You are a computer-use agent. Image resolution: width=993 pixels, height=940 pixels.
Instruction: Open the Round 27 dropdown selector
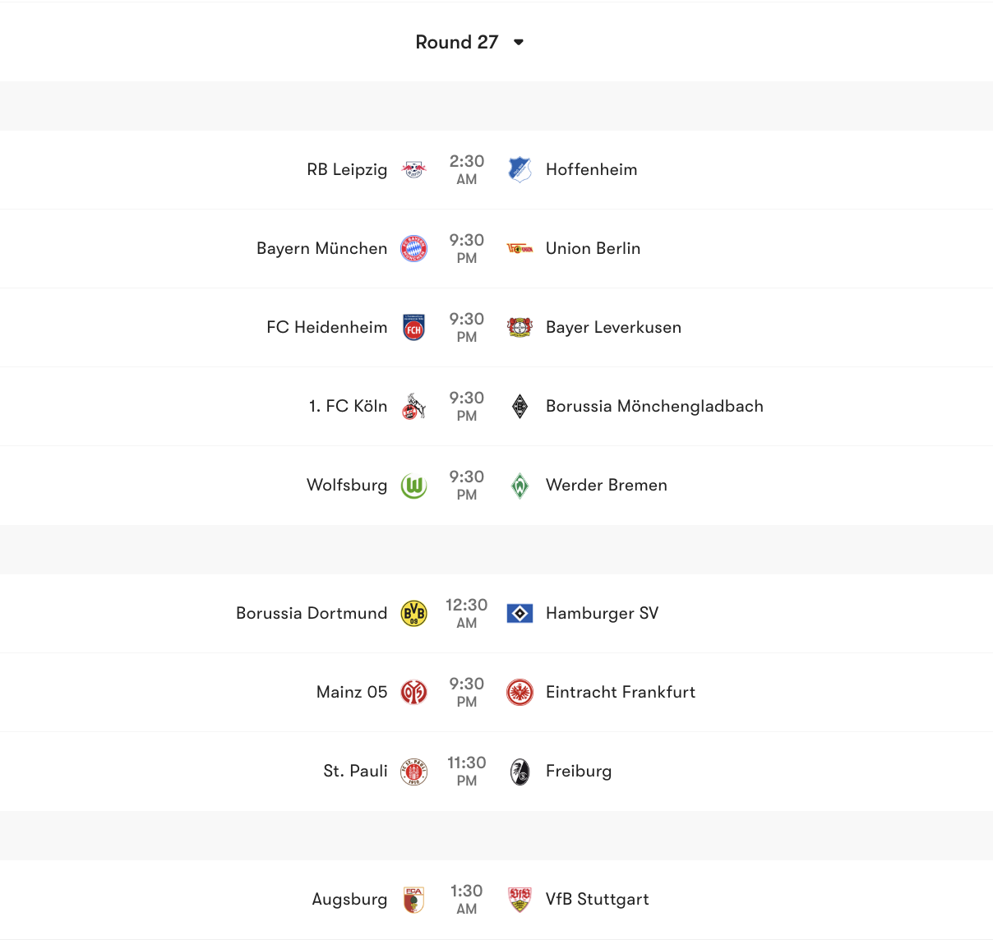tap(470, 42)
